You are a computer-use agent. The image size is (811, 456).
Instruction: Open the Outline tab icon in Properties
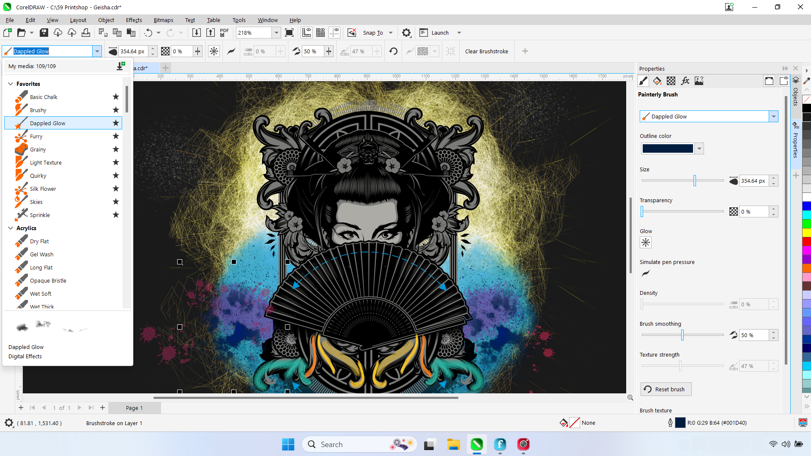[643, 81]
